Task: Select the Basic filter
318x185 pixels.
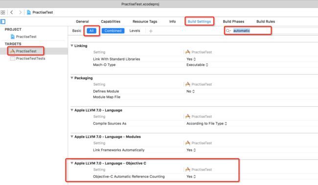Action: coord(77,31)
